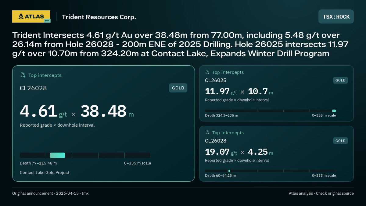Click 'Reported grade × downhole interval' under 4.61
366x206 pixels.
(57, 125)
